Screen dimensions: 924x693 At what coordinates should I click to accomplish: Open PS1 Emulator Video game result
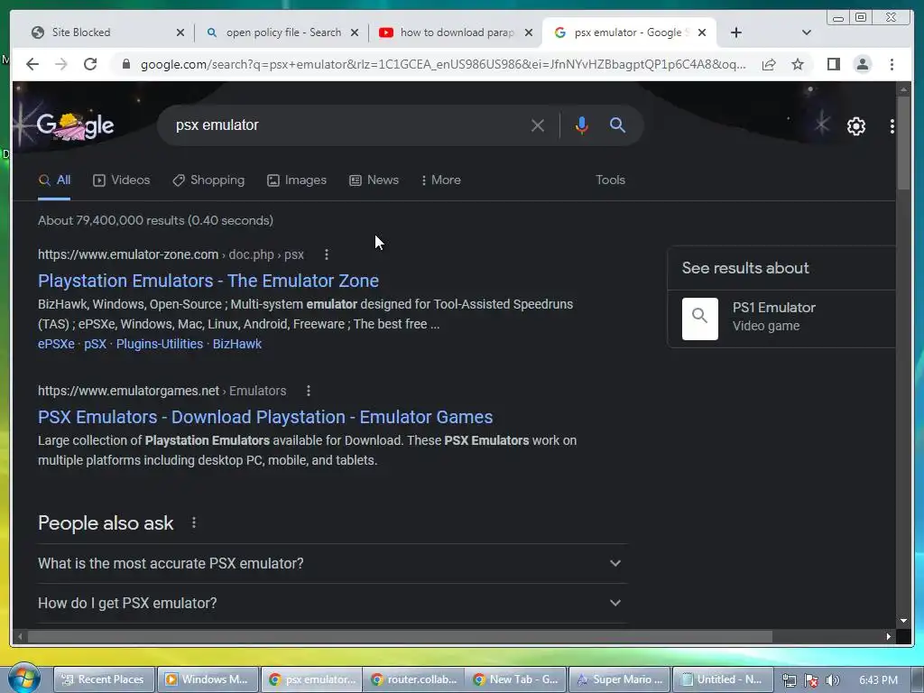point(781,319)
